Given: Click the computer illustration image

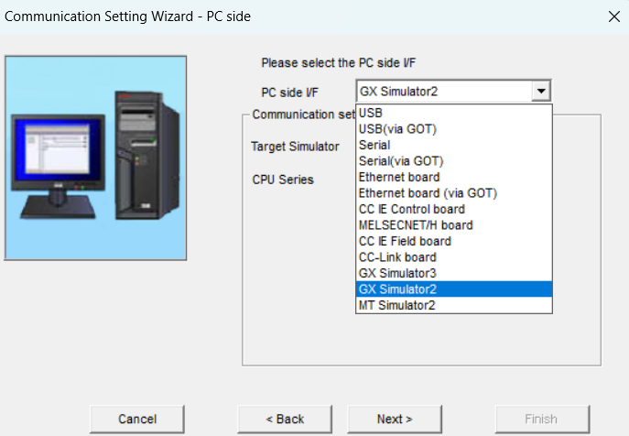Looking at the screenshot, I should click(x=95, y=158).
